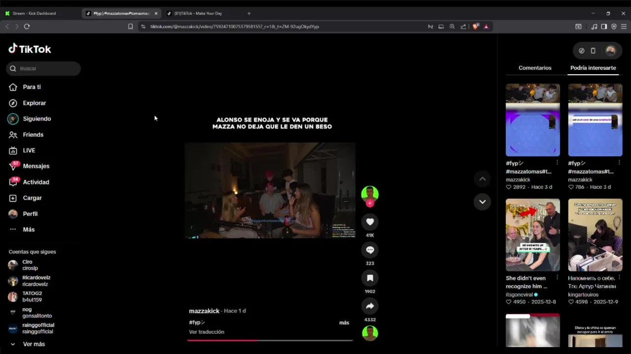Open browser hamburger menu
This screenshot has height=354, width=631.
click(x=624, y=27)
